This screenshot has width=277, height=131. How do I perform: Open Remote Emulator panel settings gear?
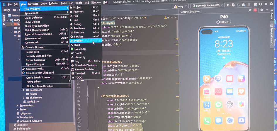click(x=262, y=10)
